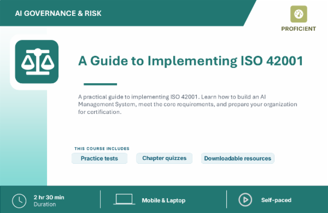This screenshot has width=328, height=213.
Task: Select the Downloadable resources tag
Action: (238, 158)
